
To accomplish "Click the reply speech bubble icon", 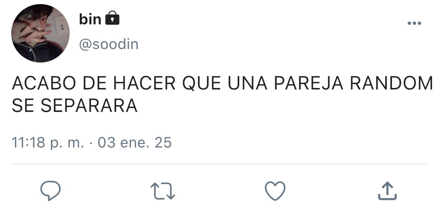I will pyautogui.click(x=51, y=191).
